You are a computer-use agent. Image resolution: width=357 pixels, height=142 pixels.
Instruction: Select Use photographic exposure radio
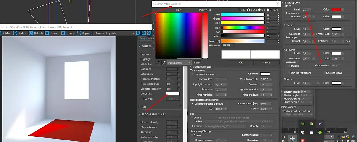(x=192, y=104)
